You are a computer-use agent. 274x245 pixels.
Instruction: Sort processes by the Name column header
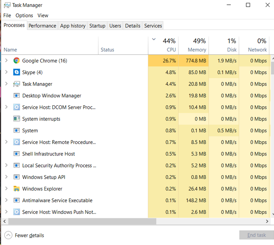pos(50,45)
